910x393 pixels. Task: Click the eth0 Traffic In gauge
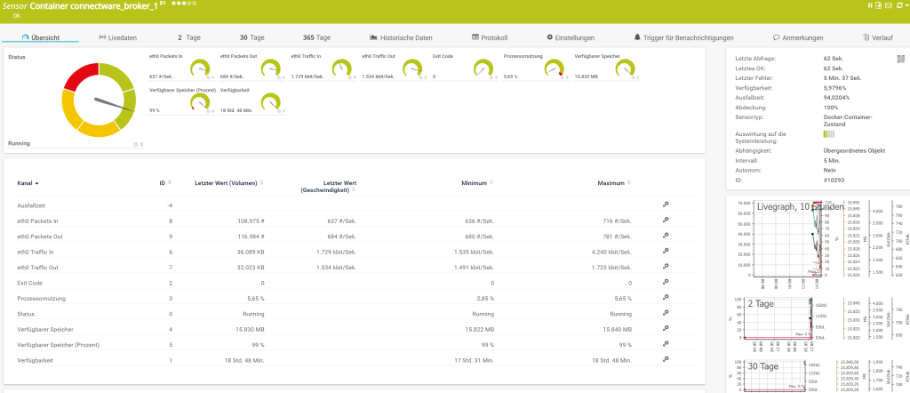coord(339,68)
